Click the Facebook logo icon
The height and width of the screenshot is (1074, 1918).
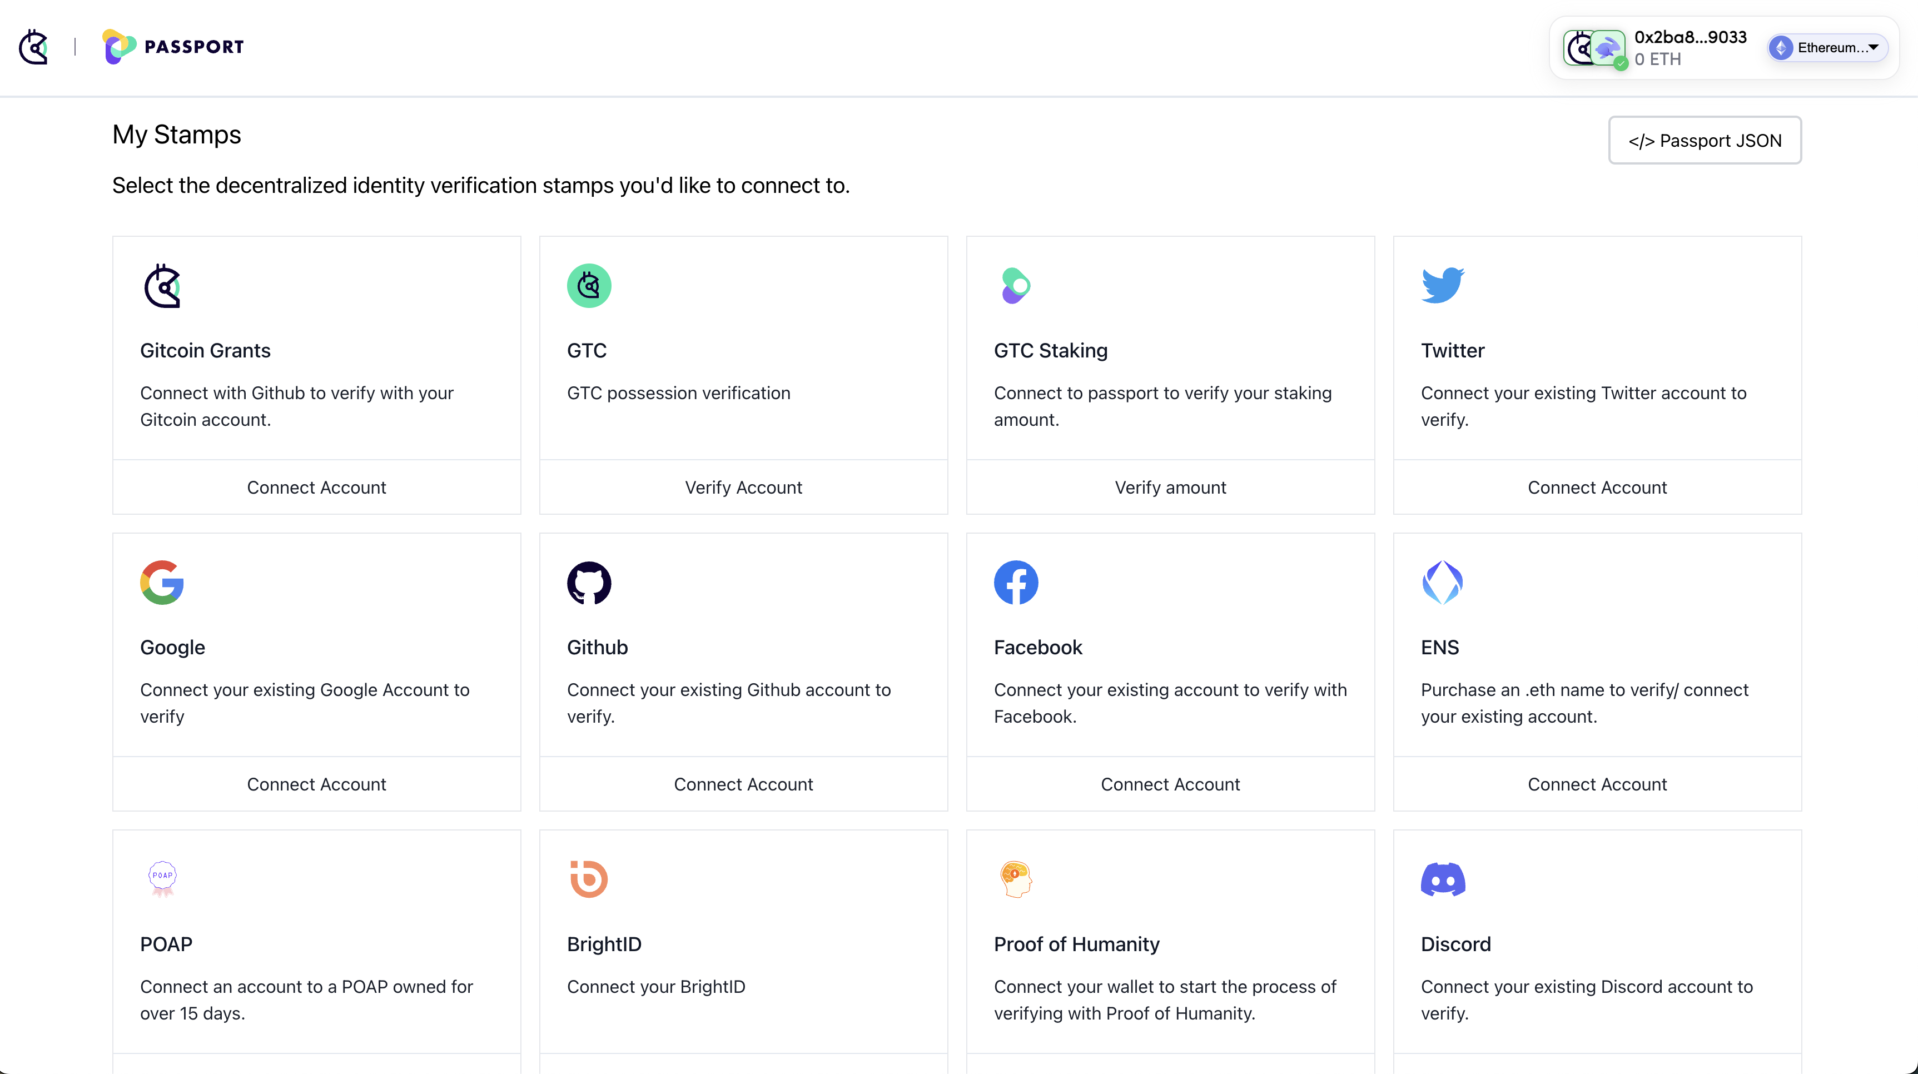click(1016, 583)
